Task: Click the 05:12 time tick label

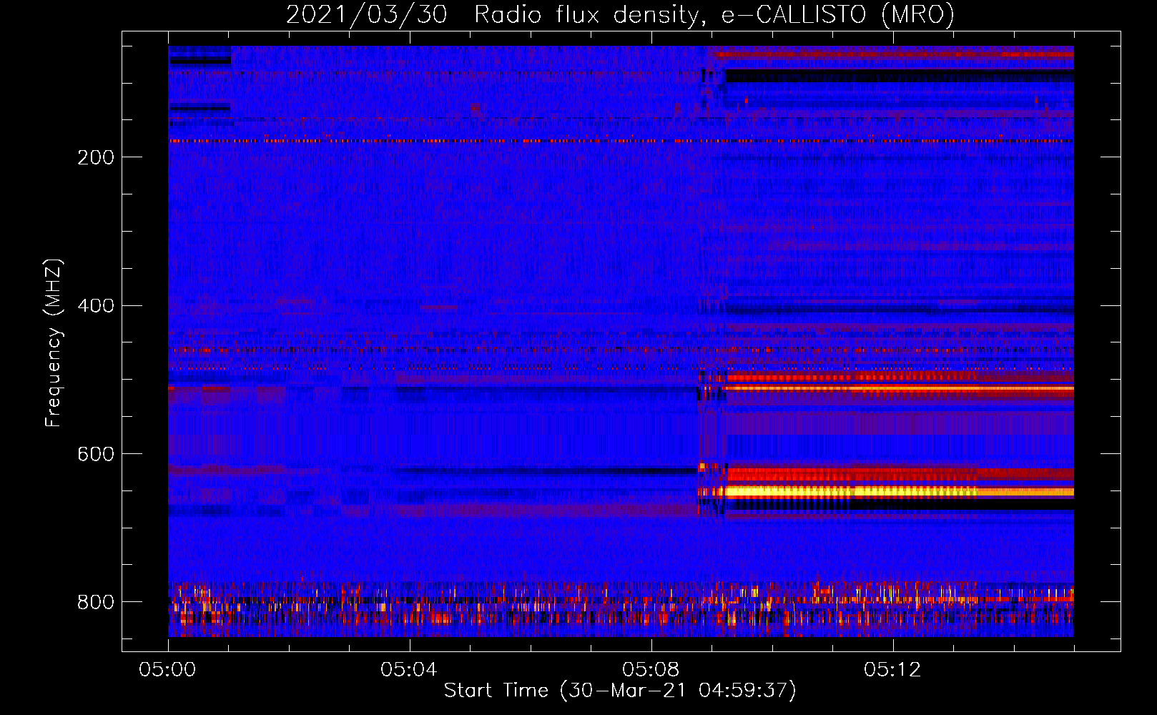Action: coord(892,670)
